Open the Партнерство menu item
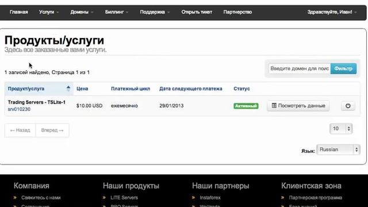Image resolution: width=368 pixels, height=207 pixels. [x=237, y=12]
